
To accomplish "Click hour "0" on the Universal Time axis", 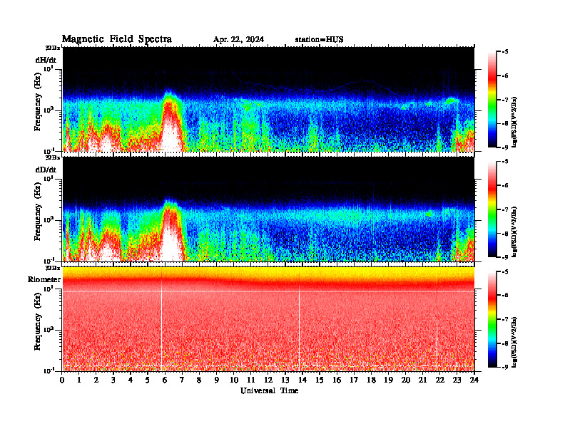I will [x=62, y=380].
